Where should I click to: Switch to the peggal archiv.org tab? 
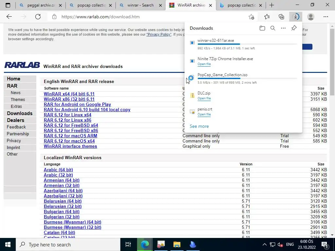[x=41, y=5]
